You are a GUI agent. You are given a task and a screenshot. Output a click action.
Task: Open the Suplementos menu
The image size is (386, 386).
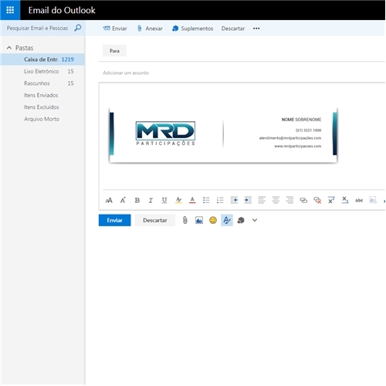[x=192, y=29]
